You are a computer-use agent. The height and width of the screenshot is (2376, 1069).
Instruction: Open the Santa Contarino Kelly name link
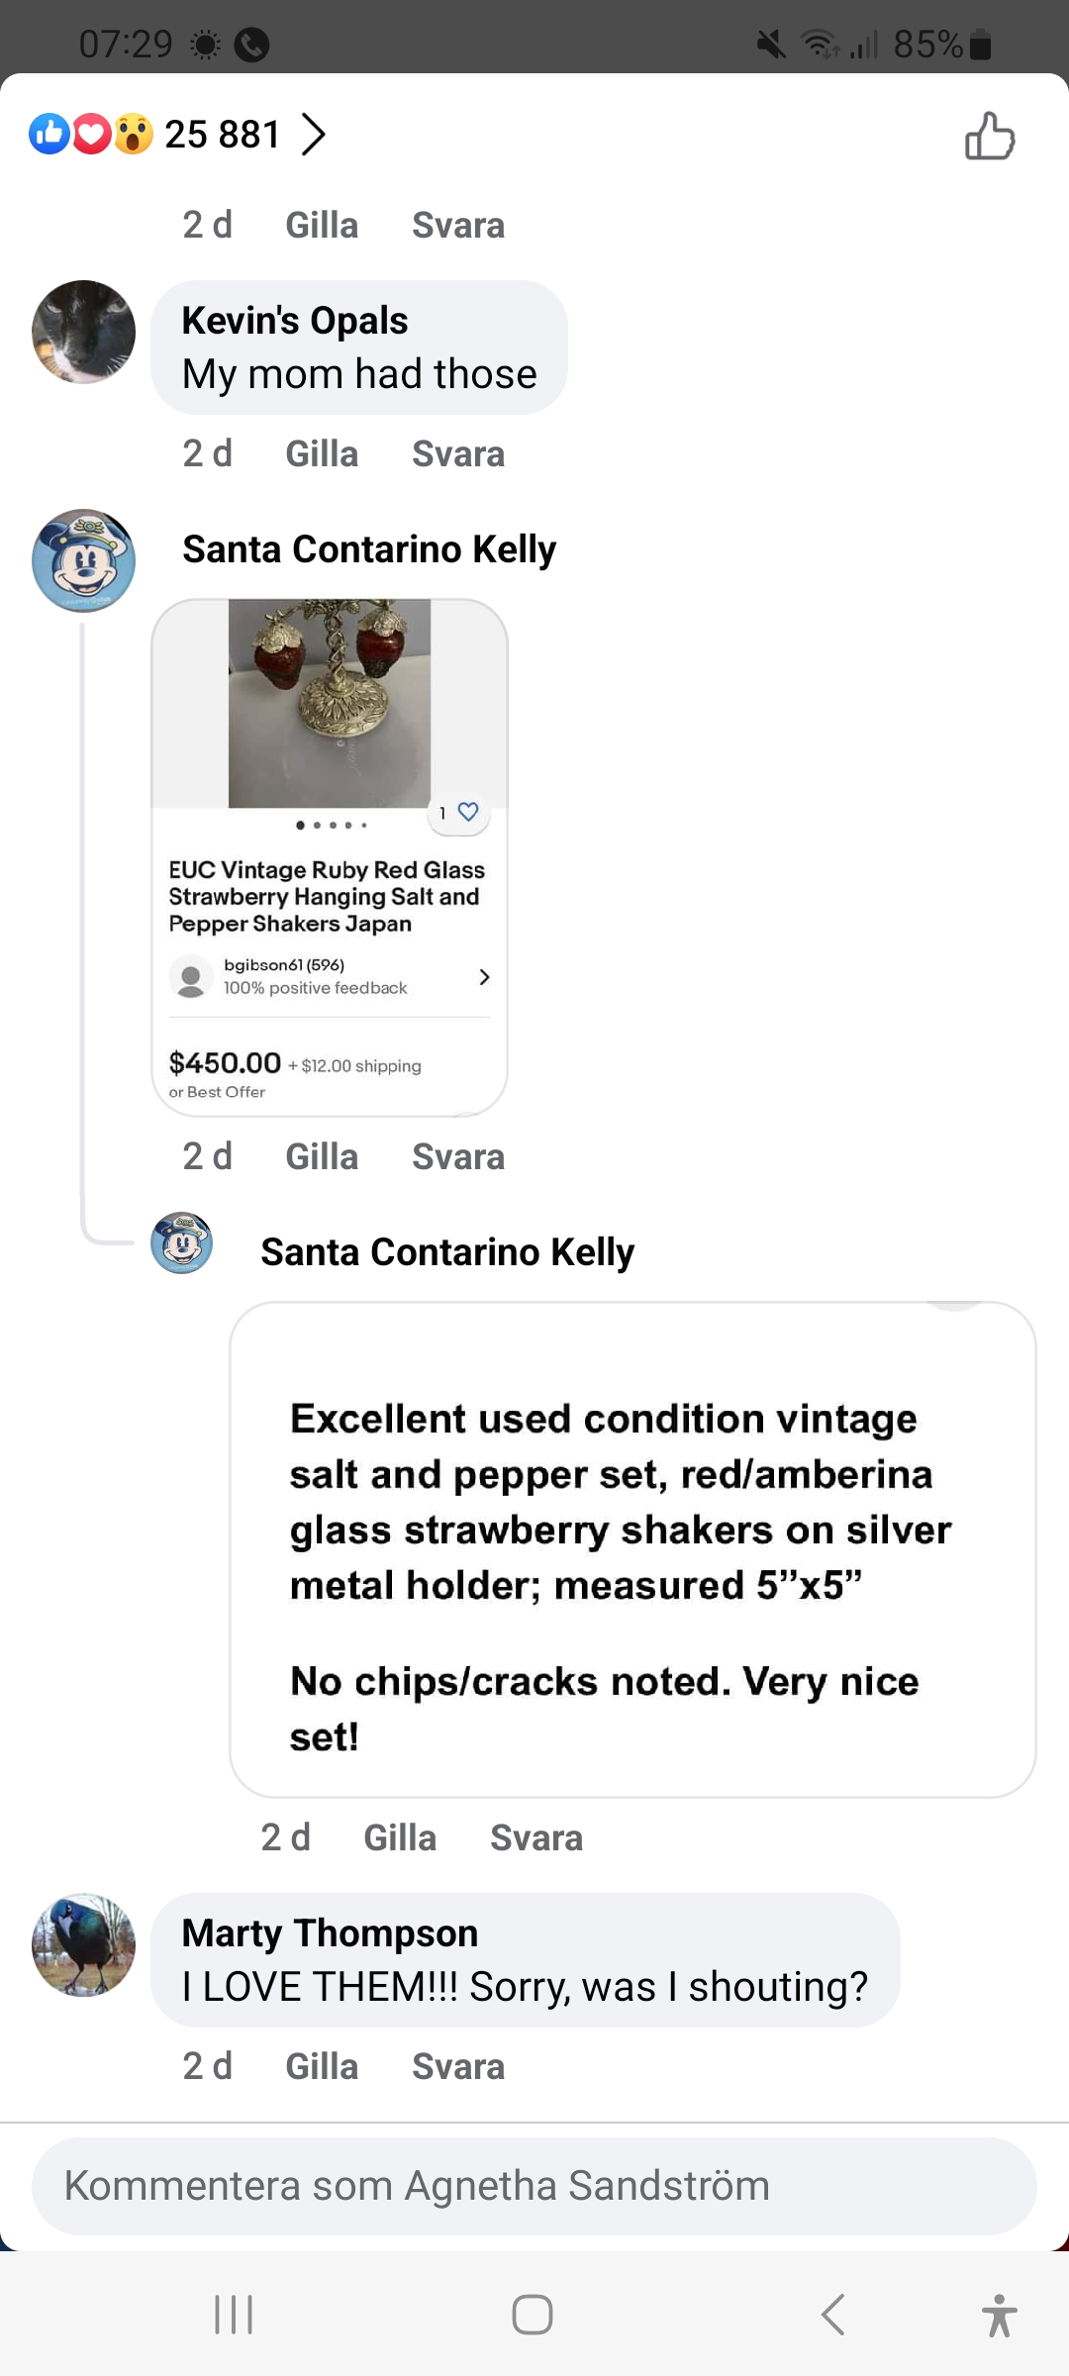pyautogui.click(x=369, y=549)
